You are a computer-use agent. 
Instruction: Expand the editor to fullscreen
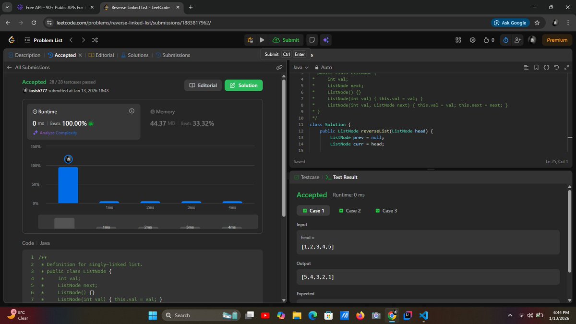point(566,68)
